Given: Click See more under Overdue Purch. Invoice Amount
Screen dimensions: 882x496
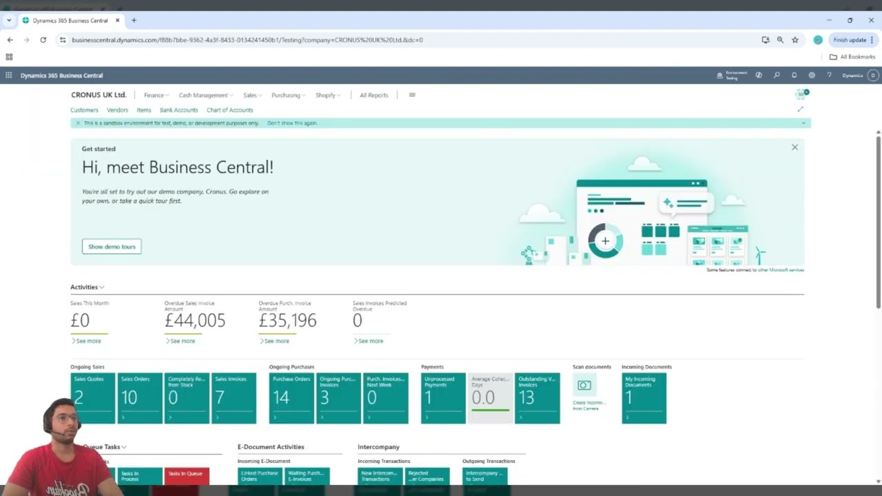Looking at the screenshot, I should 274,341.
